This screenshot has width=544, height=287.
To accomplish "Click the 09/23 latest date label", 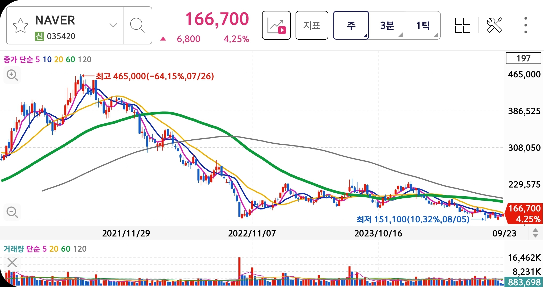I will 504,233.
